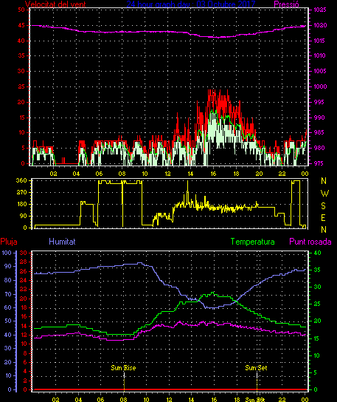The image size is (337, 402).
Task: Click the 'Temperatura' legend label
Action: 252,242
